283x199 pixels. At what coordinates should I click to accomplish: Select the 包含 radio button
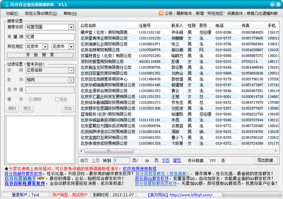tap(57, 99)
